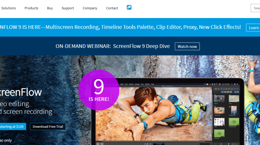Select Company in the navigation bar

(90, 8)
